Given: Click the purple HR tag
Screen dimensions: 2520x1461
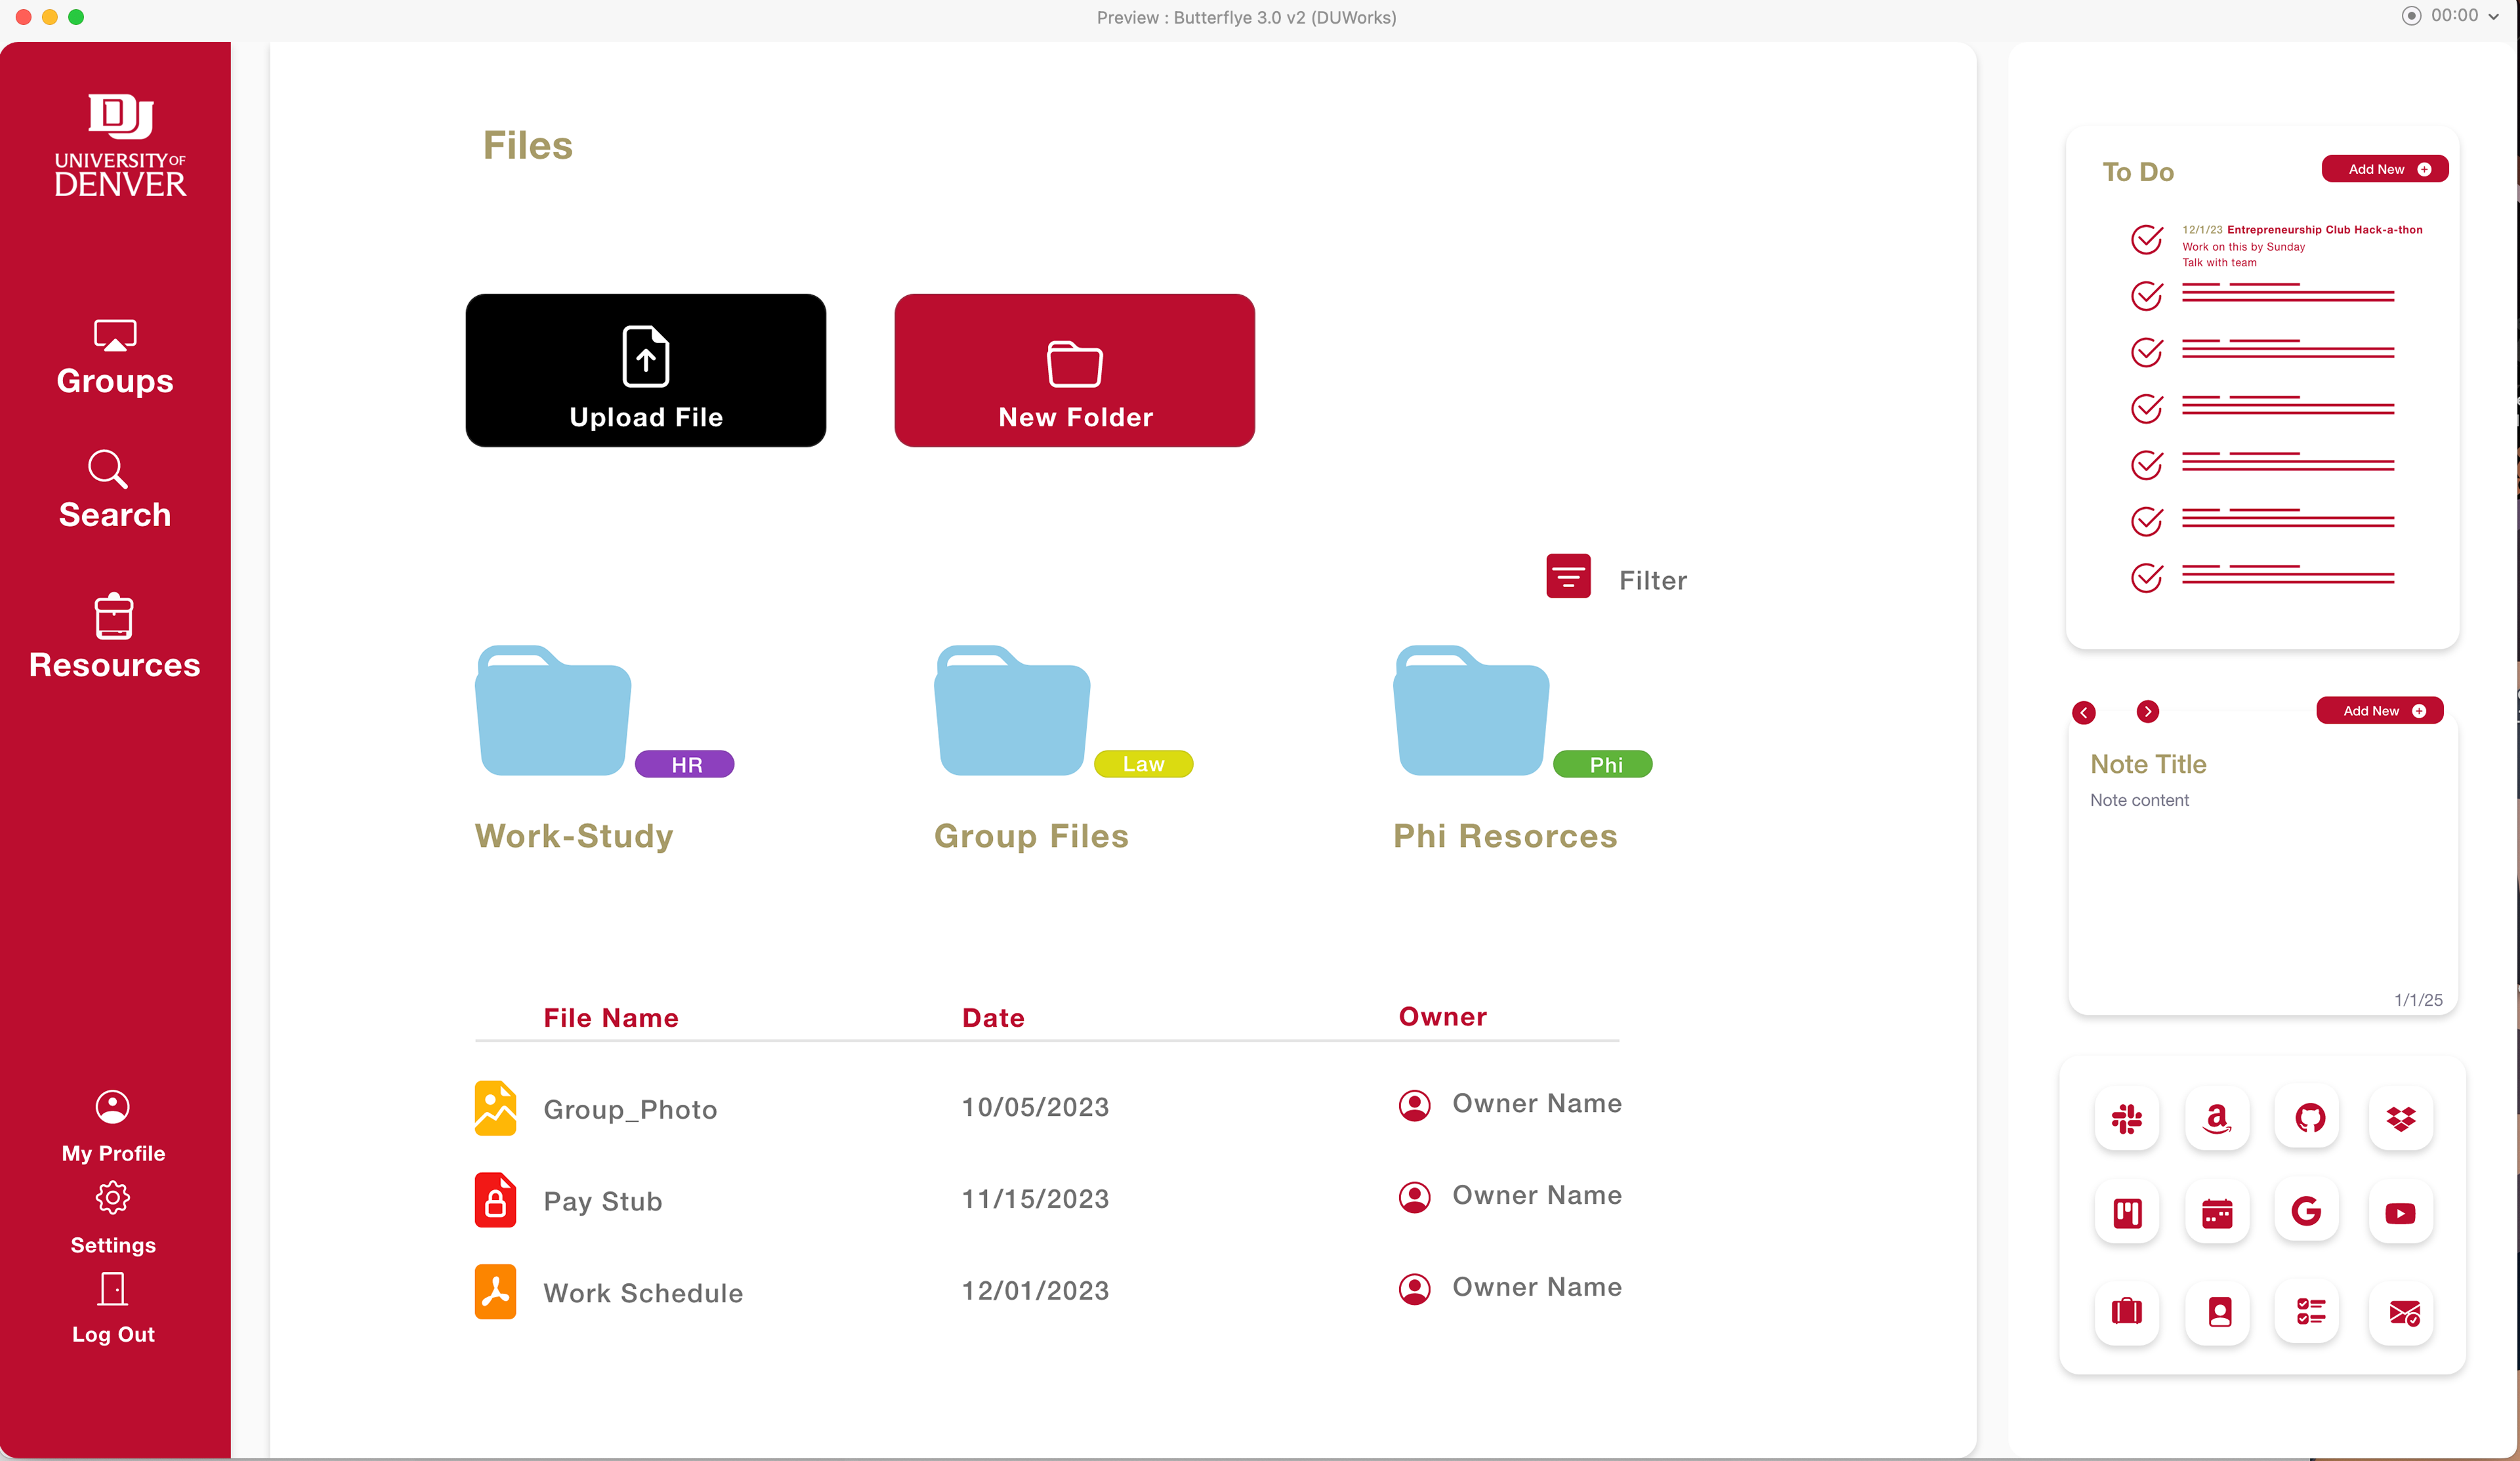Looking at the screenshot, I should click(685, 764).
